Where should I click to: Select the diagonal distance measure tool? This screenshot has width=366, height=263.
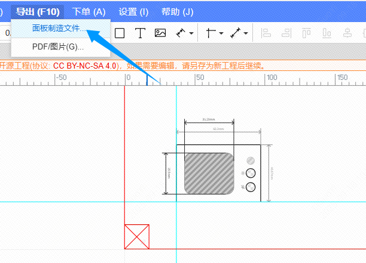pyautogui.click(x=235, y=33)
